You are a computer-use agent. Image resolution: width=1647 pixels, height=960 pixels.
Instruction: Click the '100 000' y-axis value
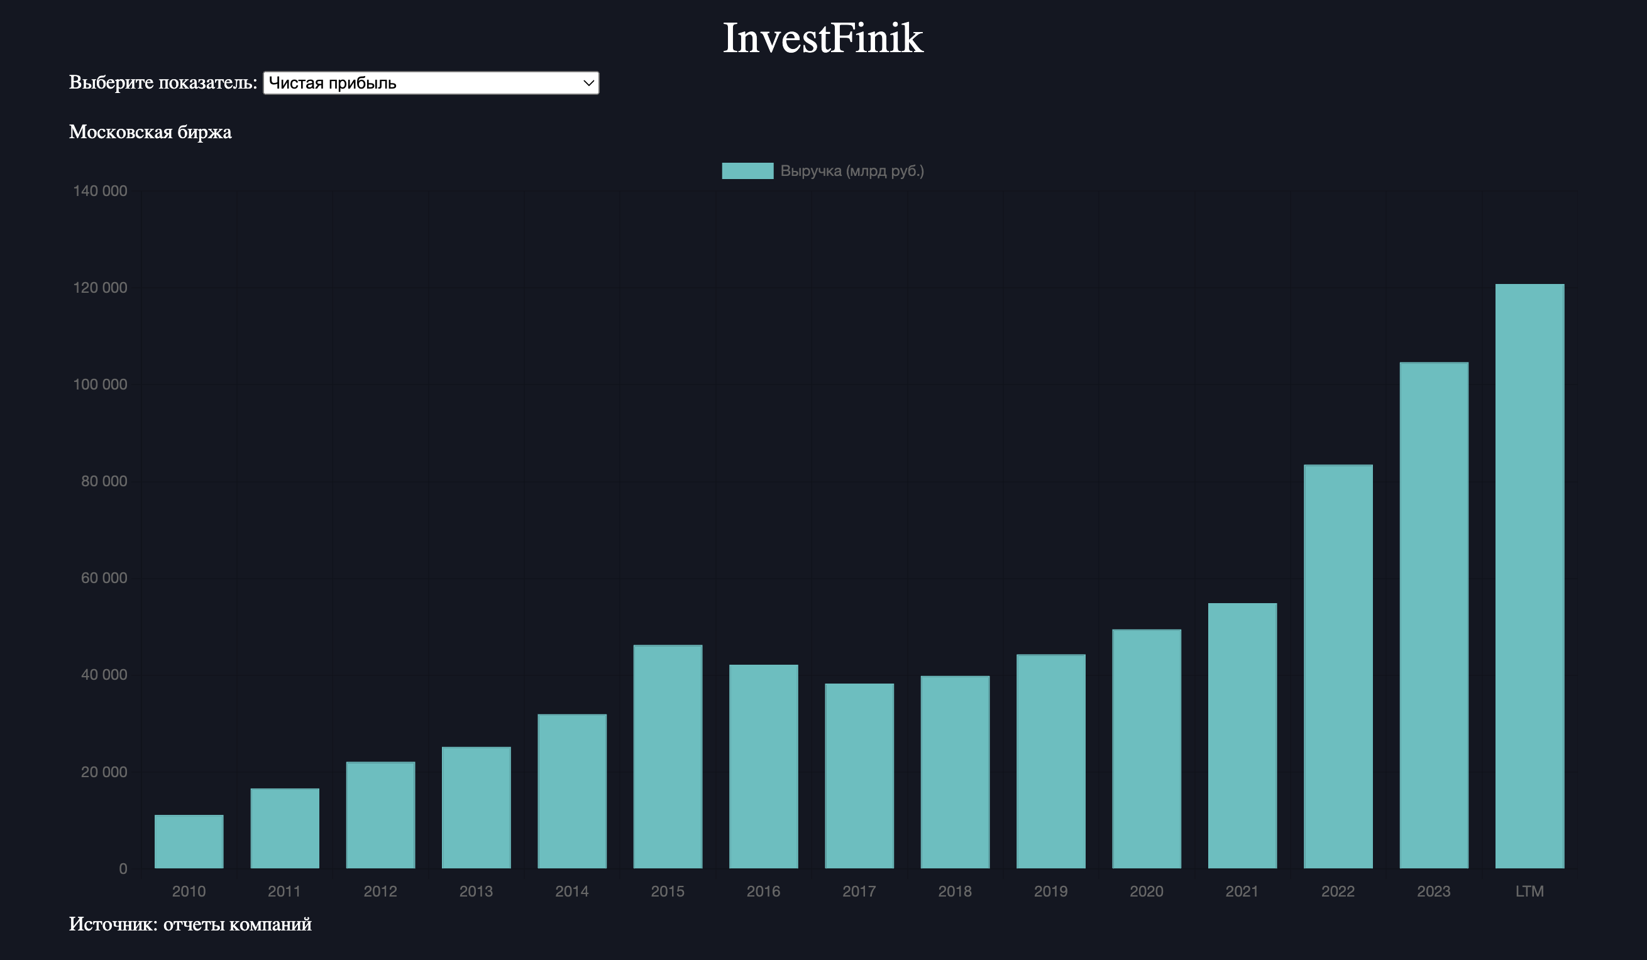pos(100,385)
